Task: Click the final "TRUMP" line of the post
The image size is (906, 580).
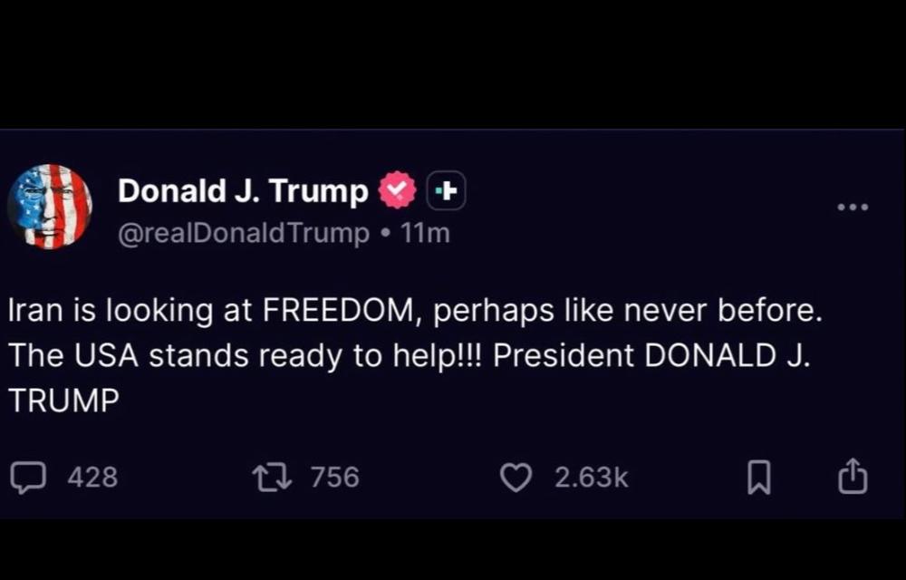Action: (x=63, y=401)
